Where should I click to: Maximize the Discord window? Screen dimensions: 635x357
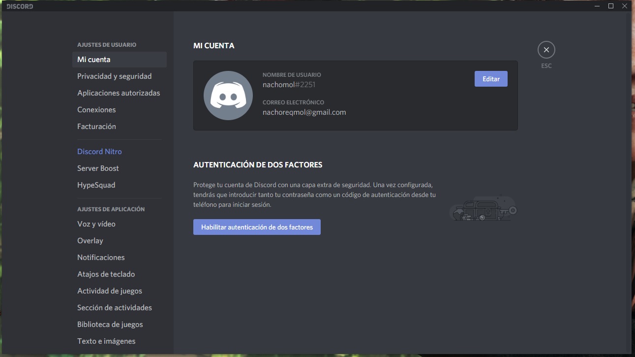(x=611, y=6)
